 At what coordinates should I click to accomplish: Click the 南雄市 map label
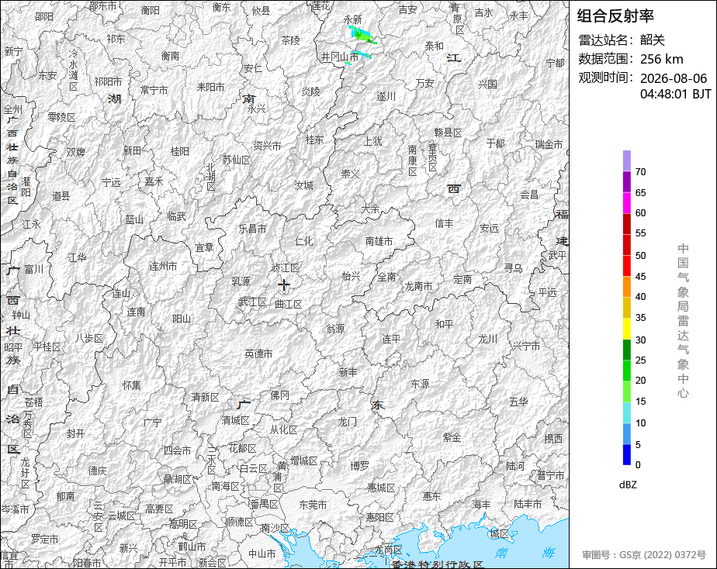[x=379, y=241]
